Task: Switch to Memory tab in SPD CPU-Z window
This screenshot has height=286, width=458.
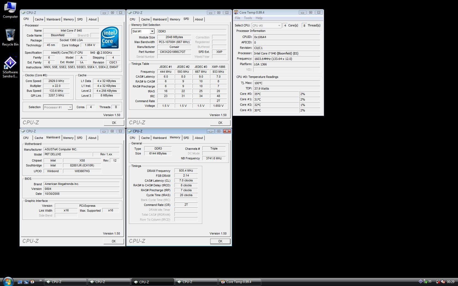Action: (x=175, y=19)
